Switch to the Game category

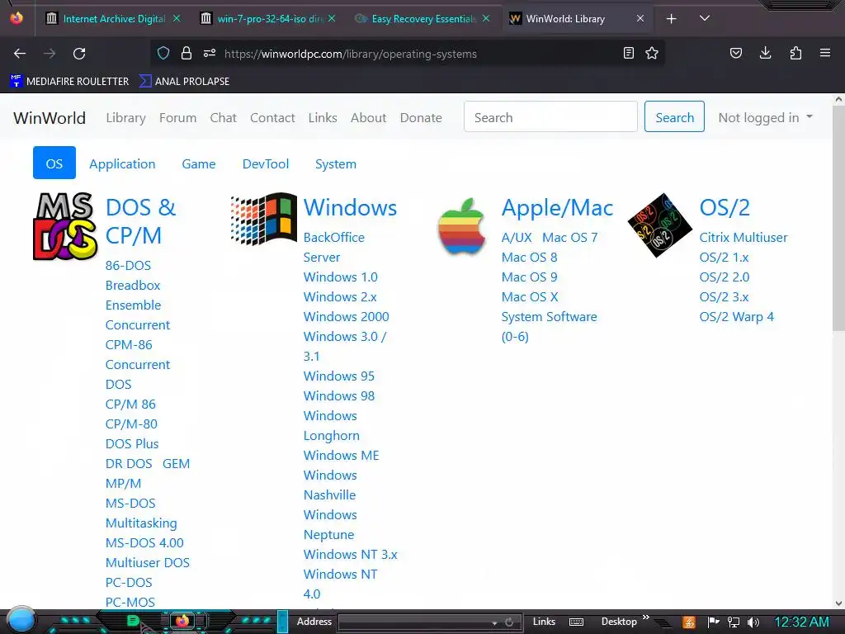click(x=199, y=164)
